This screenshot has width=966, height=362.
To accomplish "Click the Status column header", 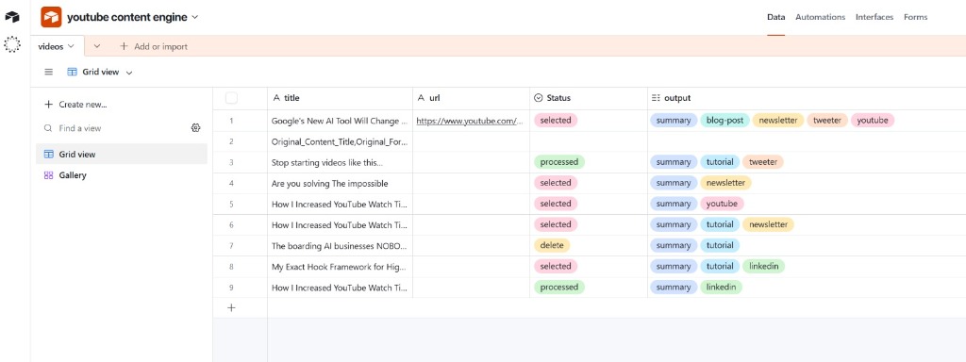I will tap(589, 98).
